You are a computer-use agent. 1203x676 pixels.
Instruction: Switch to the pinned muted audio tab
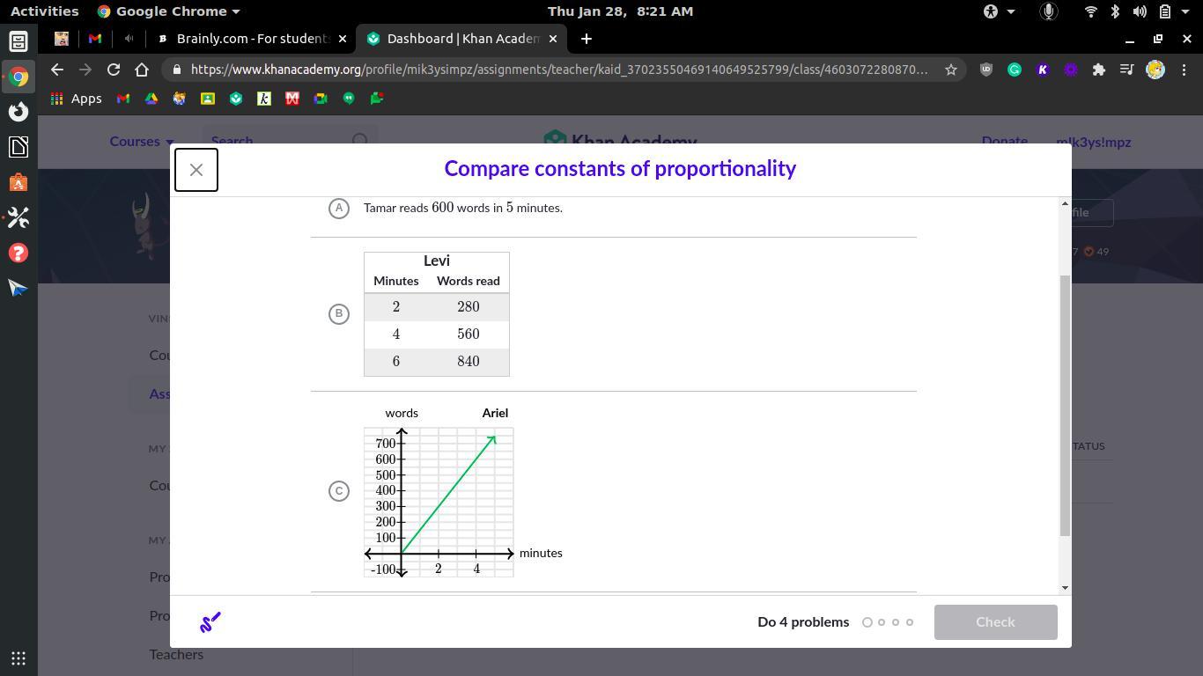click(x=129, y=39)
